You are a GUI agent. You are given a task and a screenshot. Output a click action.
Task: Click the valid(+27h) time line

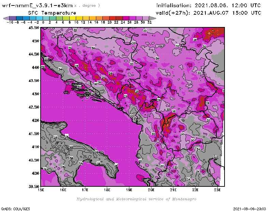(209, 13)
